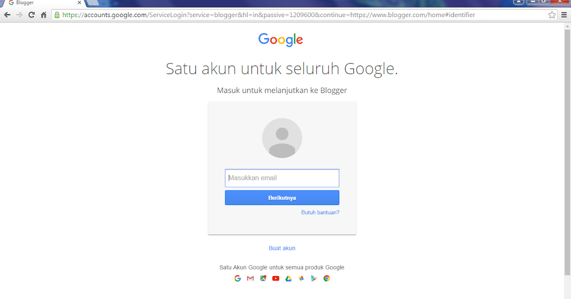
Task: Click the Gmail product icon
Action: (x=251, y=279)
